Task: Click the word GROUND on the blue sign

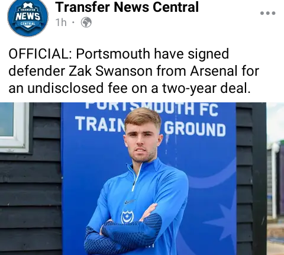Action: click(x=195, y=130)
